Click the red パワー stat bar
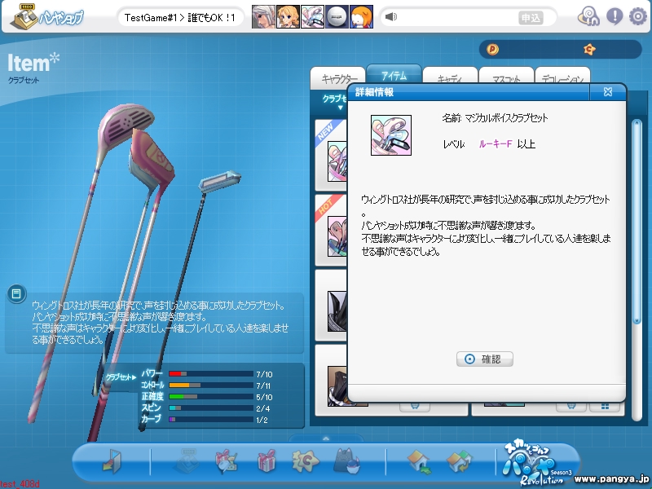The image size is (652, 489). tap(210, 374)
